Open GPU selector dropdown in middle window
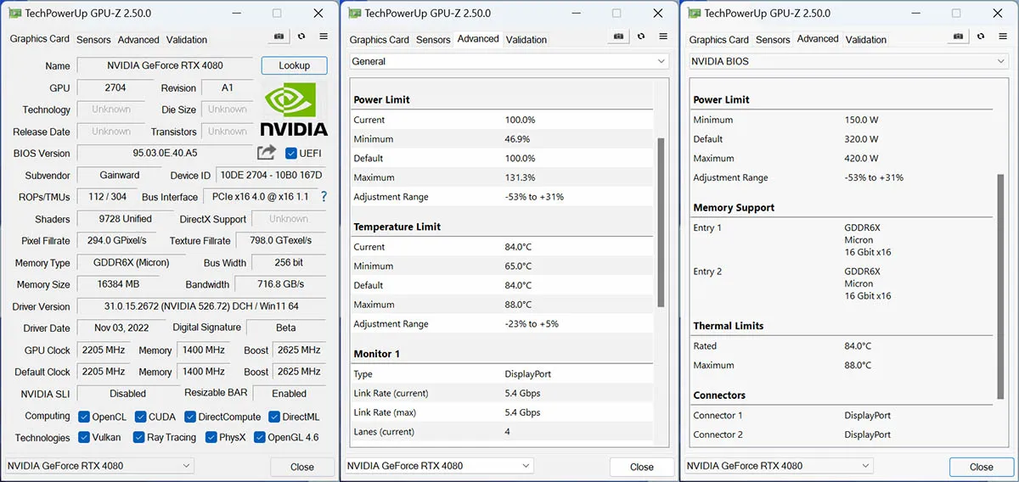This screenshot has width=1019, height=482. pyautogui.click(x=439, y=466)
